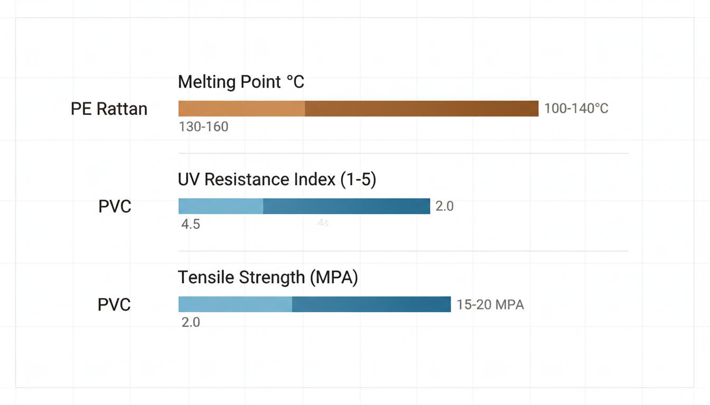
Task: Select the 2.0 value right of the UV bar
Action: (x=444, y=206)
